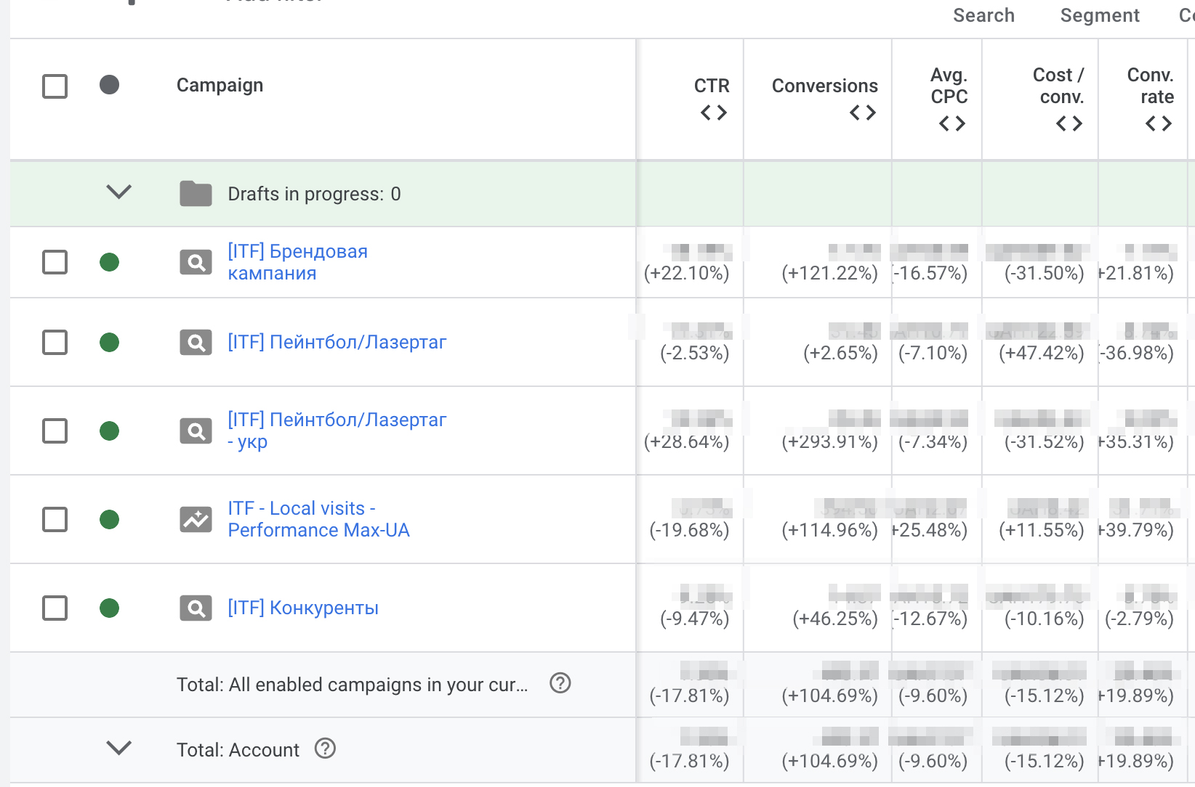Open the Segment menu in the toolbar
This screenshot has height=787, width=1195.
click(x=1099, y=15)
